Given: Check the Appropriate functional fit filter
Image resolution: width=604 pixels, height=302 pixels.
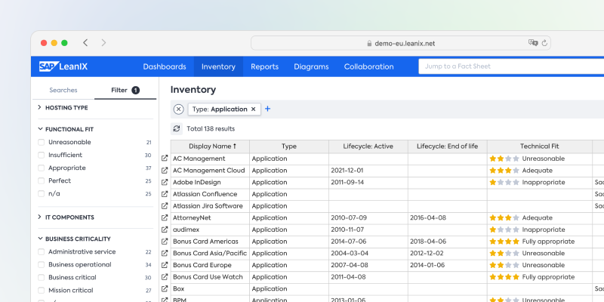Looking at the screenshot, I should coord(42,168).
